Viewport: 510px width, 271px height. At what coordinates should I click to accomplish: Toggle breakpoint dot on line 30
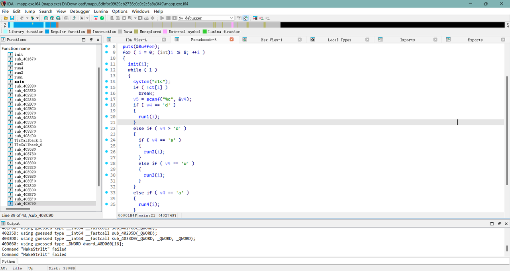107,175
